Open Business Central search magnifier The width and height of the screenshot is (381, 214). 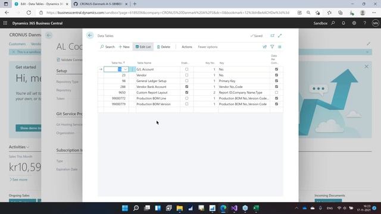[333, 23]
